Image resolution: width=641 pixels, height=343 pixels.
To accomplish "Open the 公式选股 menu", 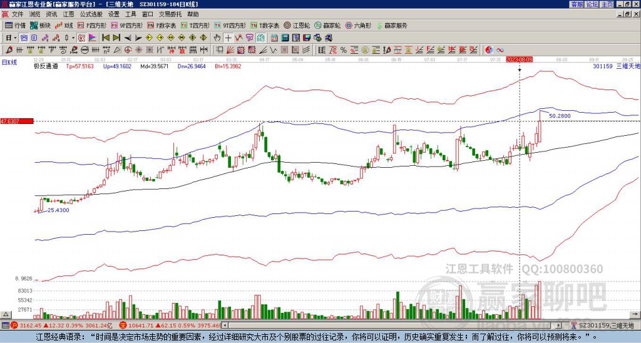I will pos(91,14).
